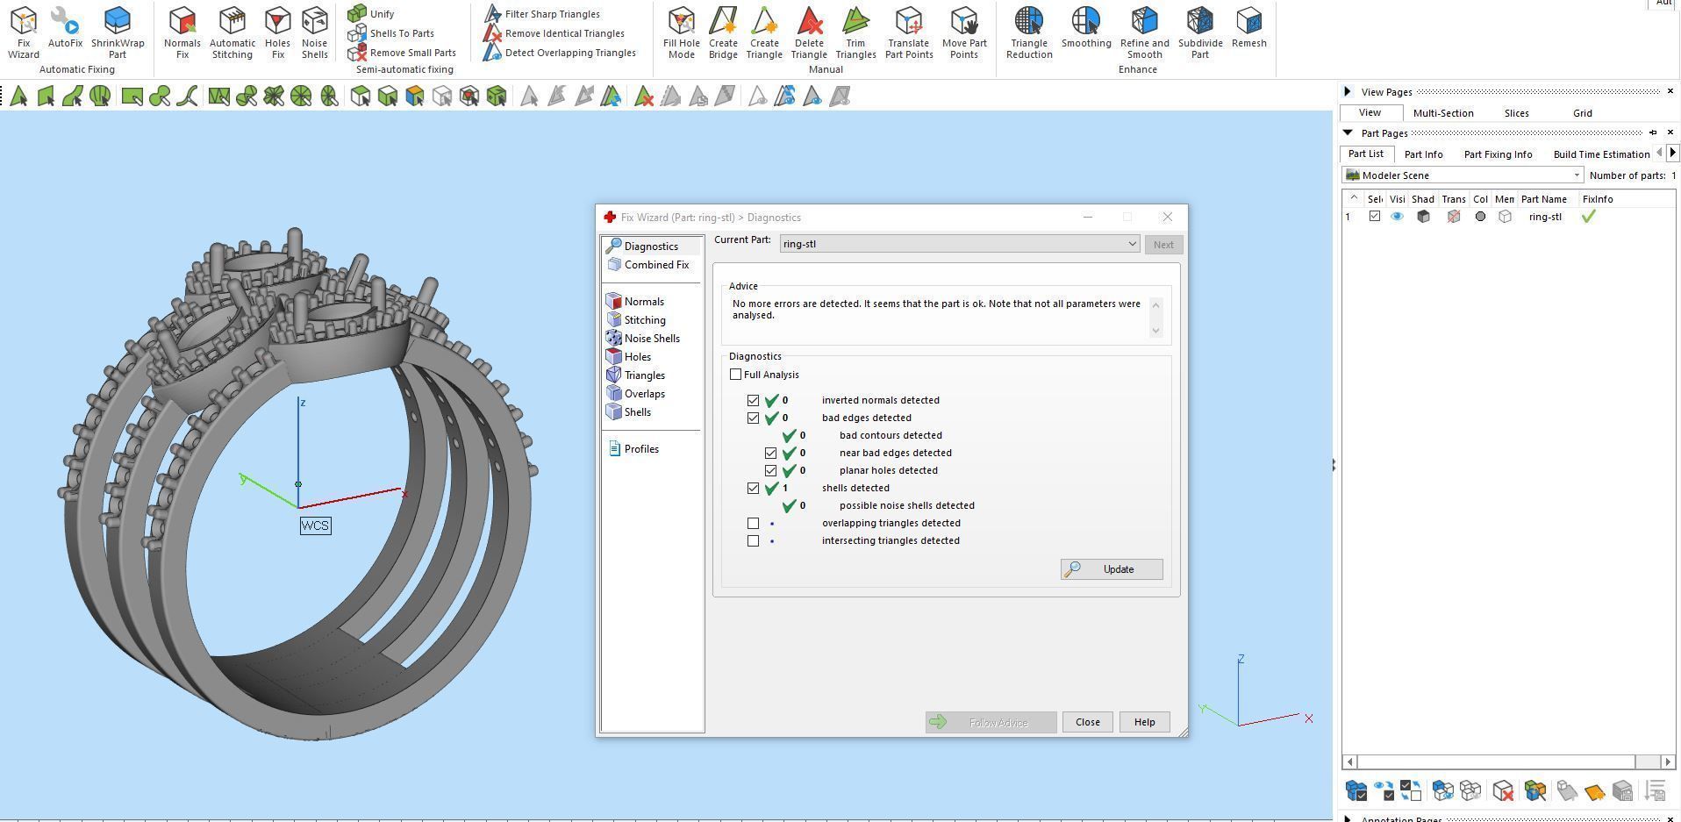This screenshot has width=1681, height=822.
Task: Enable overlapping triangles detected check
Action: click(x=754, y=523)
